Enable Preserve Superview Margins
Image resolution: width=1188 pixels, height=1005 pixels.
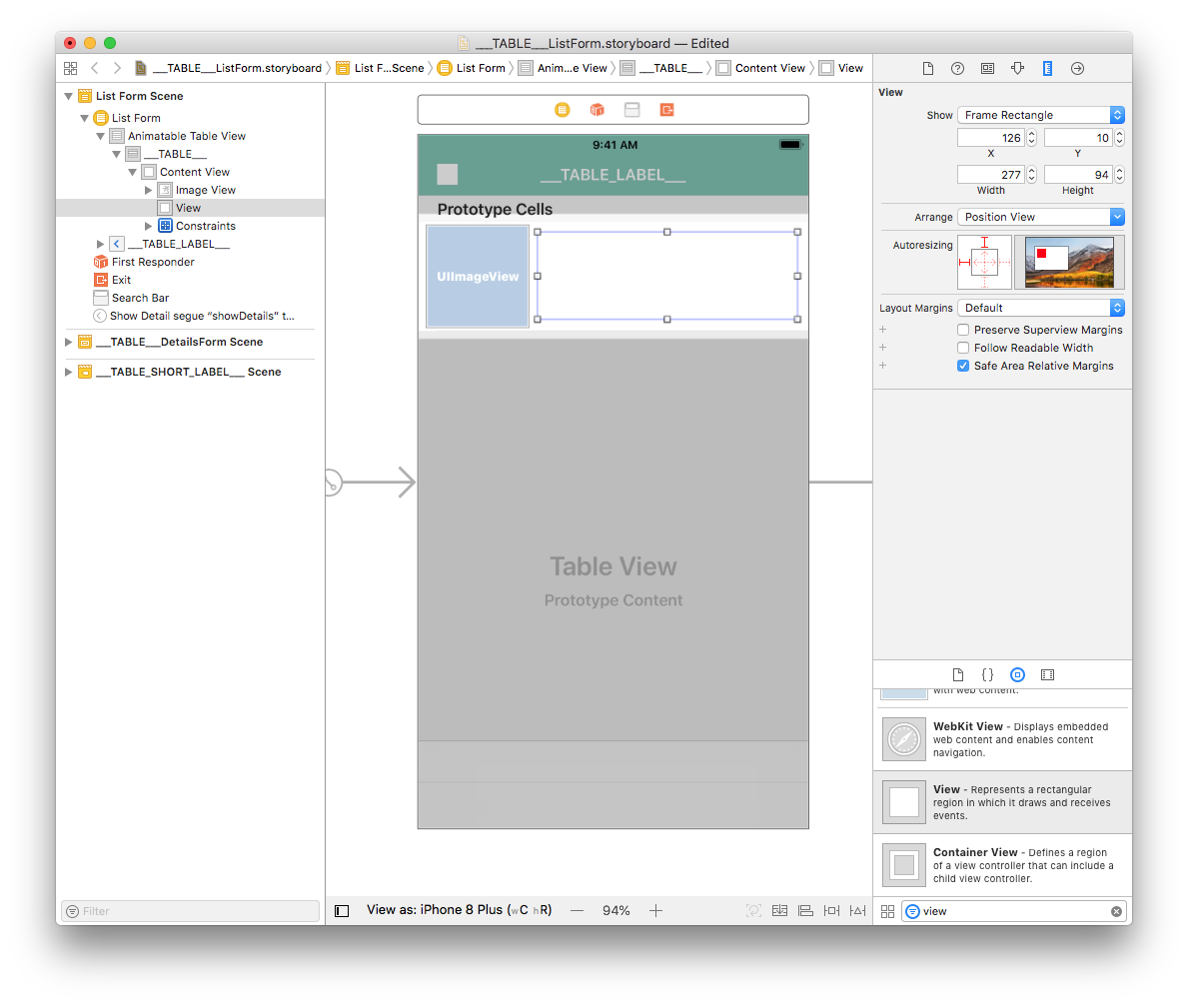click(x=963, y=330)
